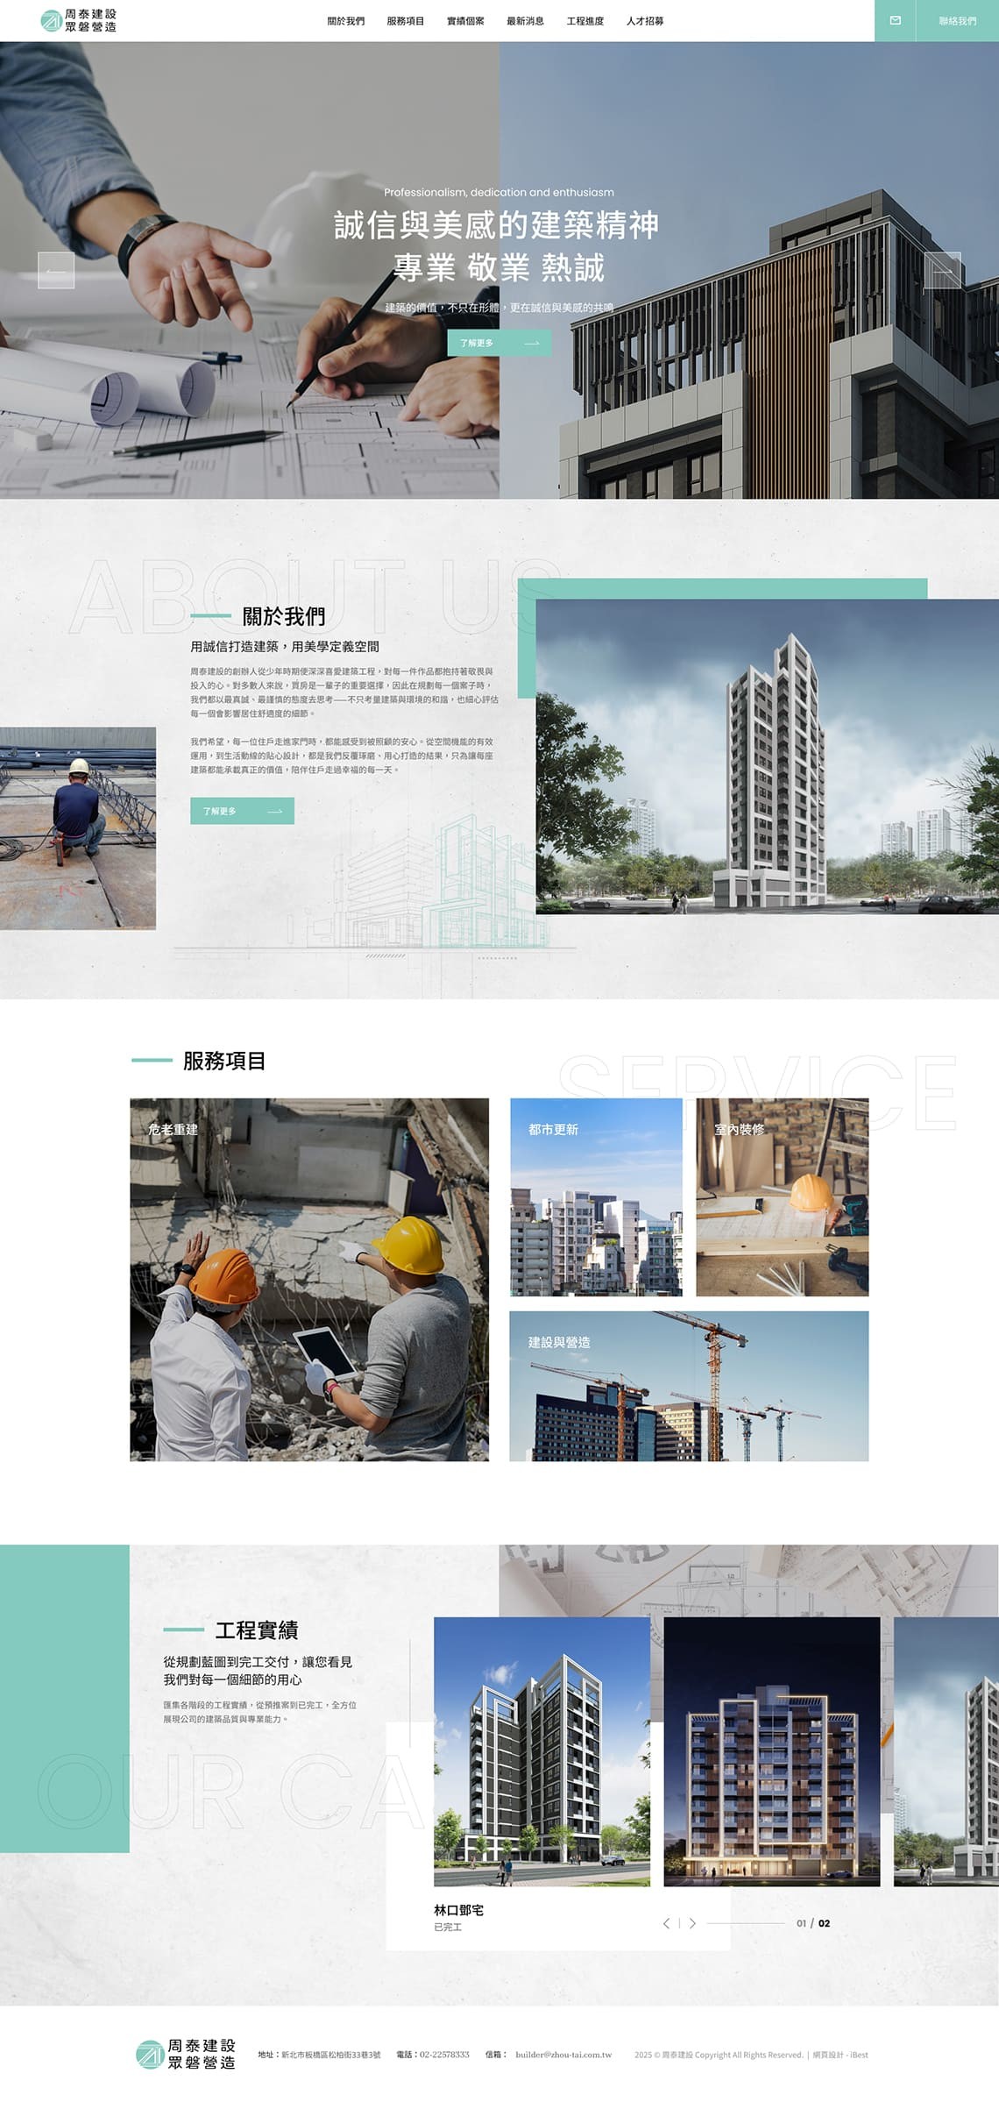Click the previous project chevron in the carousel
This screenshot has width=999, height=2109.
[667, 1923]
